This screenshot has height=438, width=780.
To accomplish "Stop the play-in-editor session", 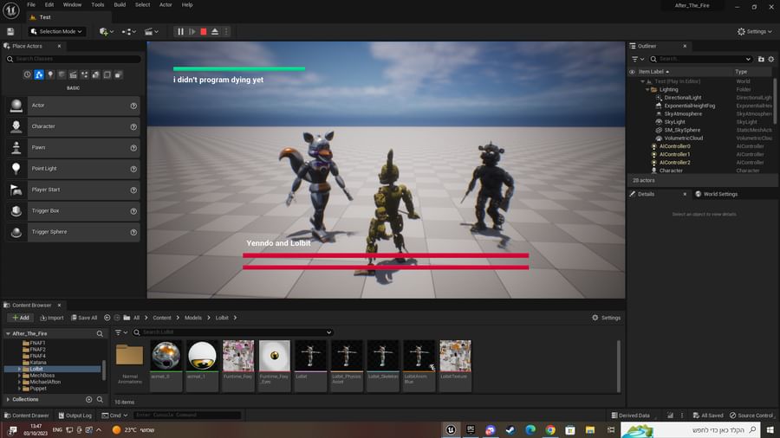I will pyautogui.click(x=204, y=31).
